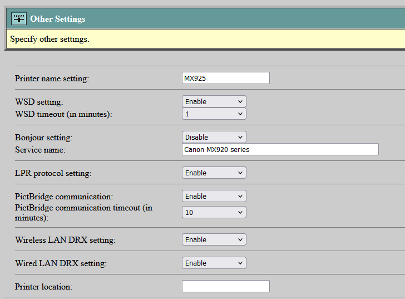Click the Bonjour setting chevron arrow
Screen dimensions: 405x299
pyautogui.click(x=240, y=138)
